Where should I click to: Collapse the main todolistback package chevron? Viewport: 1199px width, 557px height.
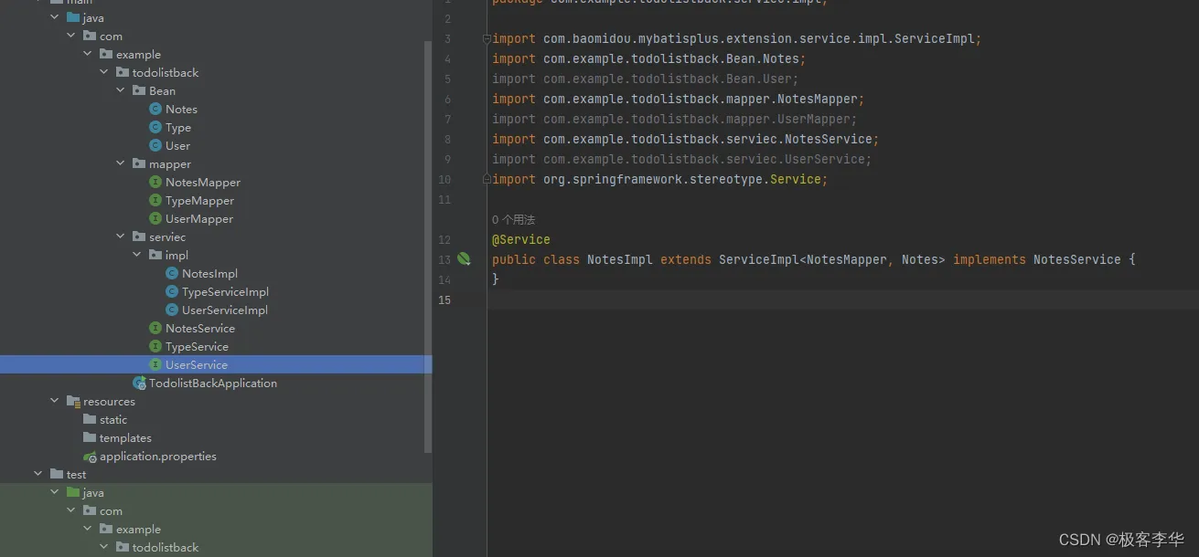click(104, 72)
